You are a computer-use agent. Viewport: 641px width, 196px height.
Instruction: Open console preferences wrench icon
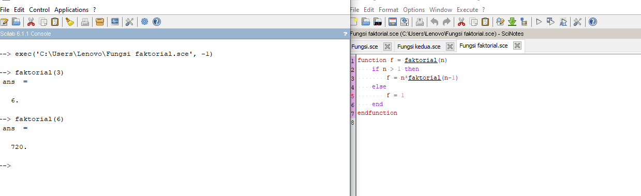point(129,22)
